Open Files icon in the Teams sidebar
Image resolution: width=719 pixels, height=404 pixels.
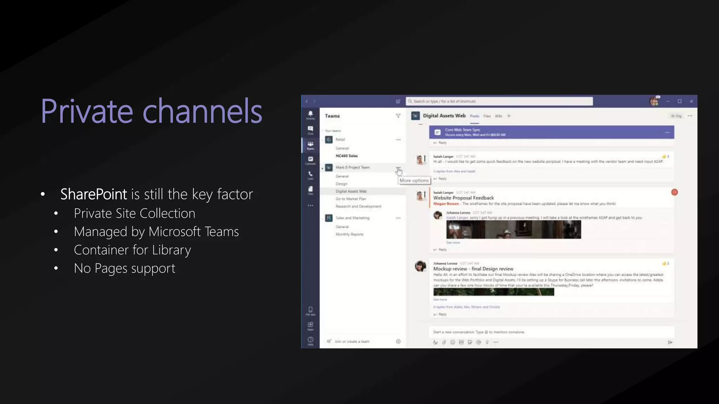(310, 190)
